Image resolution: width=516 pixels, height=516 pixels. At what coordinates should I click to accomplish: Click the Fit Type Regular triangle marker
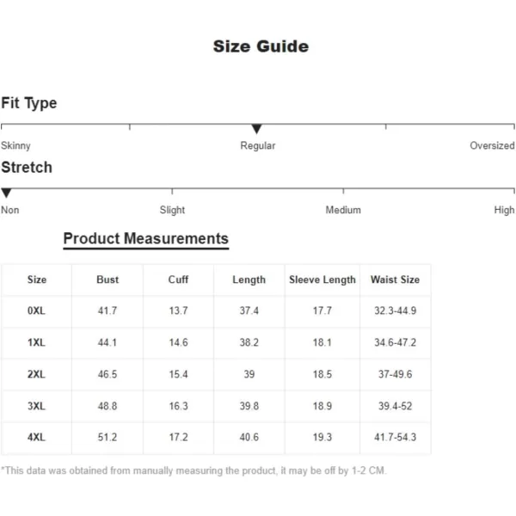pyautogui.click(x=256, y=129)
